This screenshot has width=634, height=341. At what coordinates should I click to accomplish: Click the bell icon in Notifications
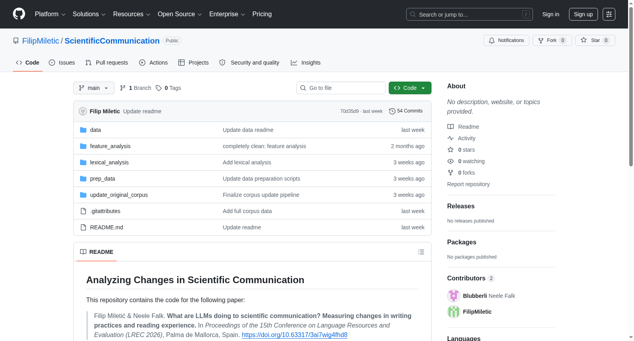point(492,40)
